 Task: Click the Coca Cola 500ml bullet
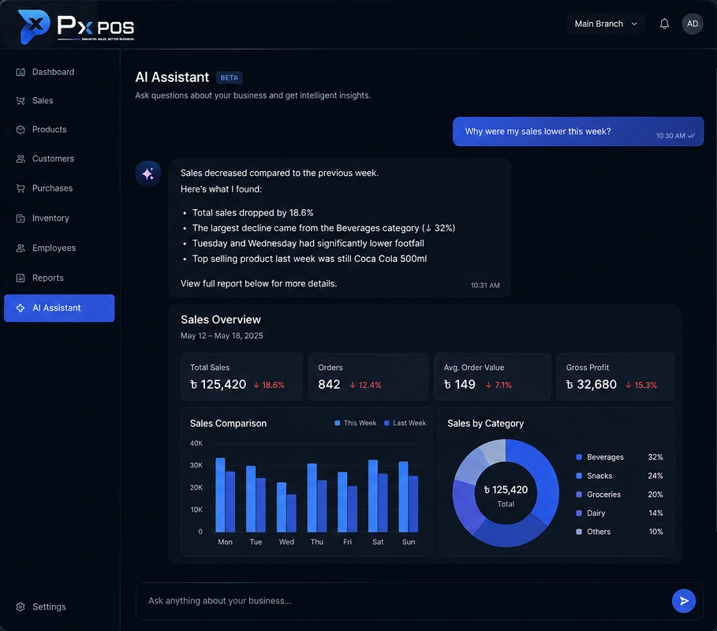coord(309,259)
